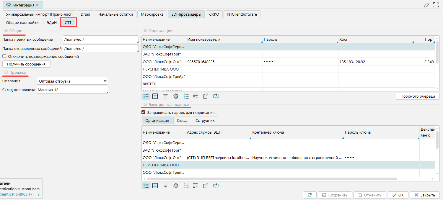Uncheck Запрашивать пароль для подписания
Screen dimensions: 443x200
click(x=144, y=112)
